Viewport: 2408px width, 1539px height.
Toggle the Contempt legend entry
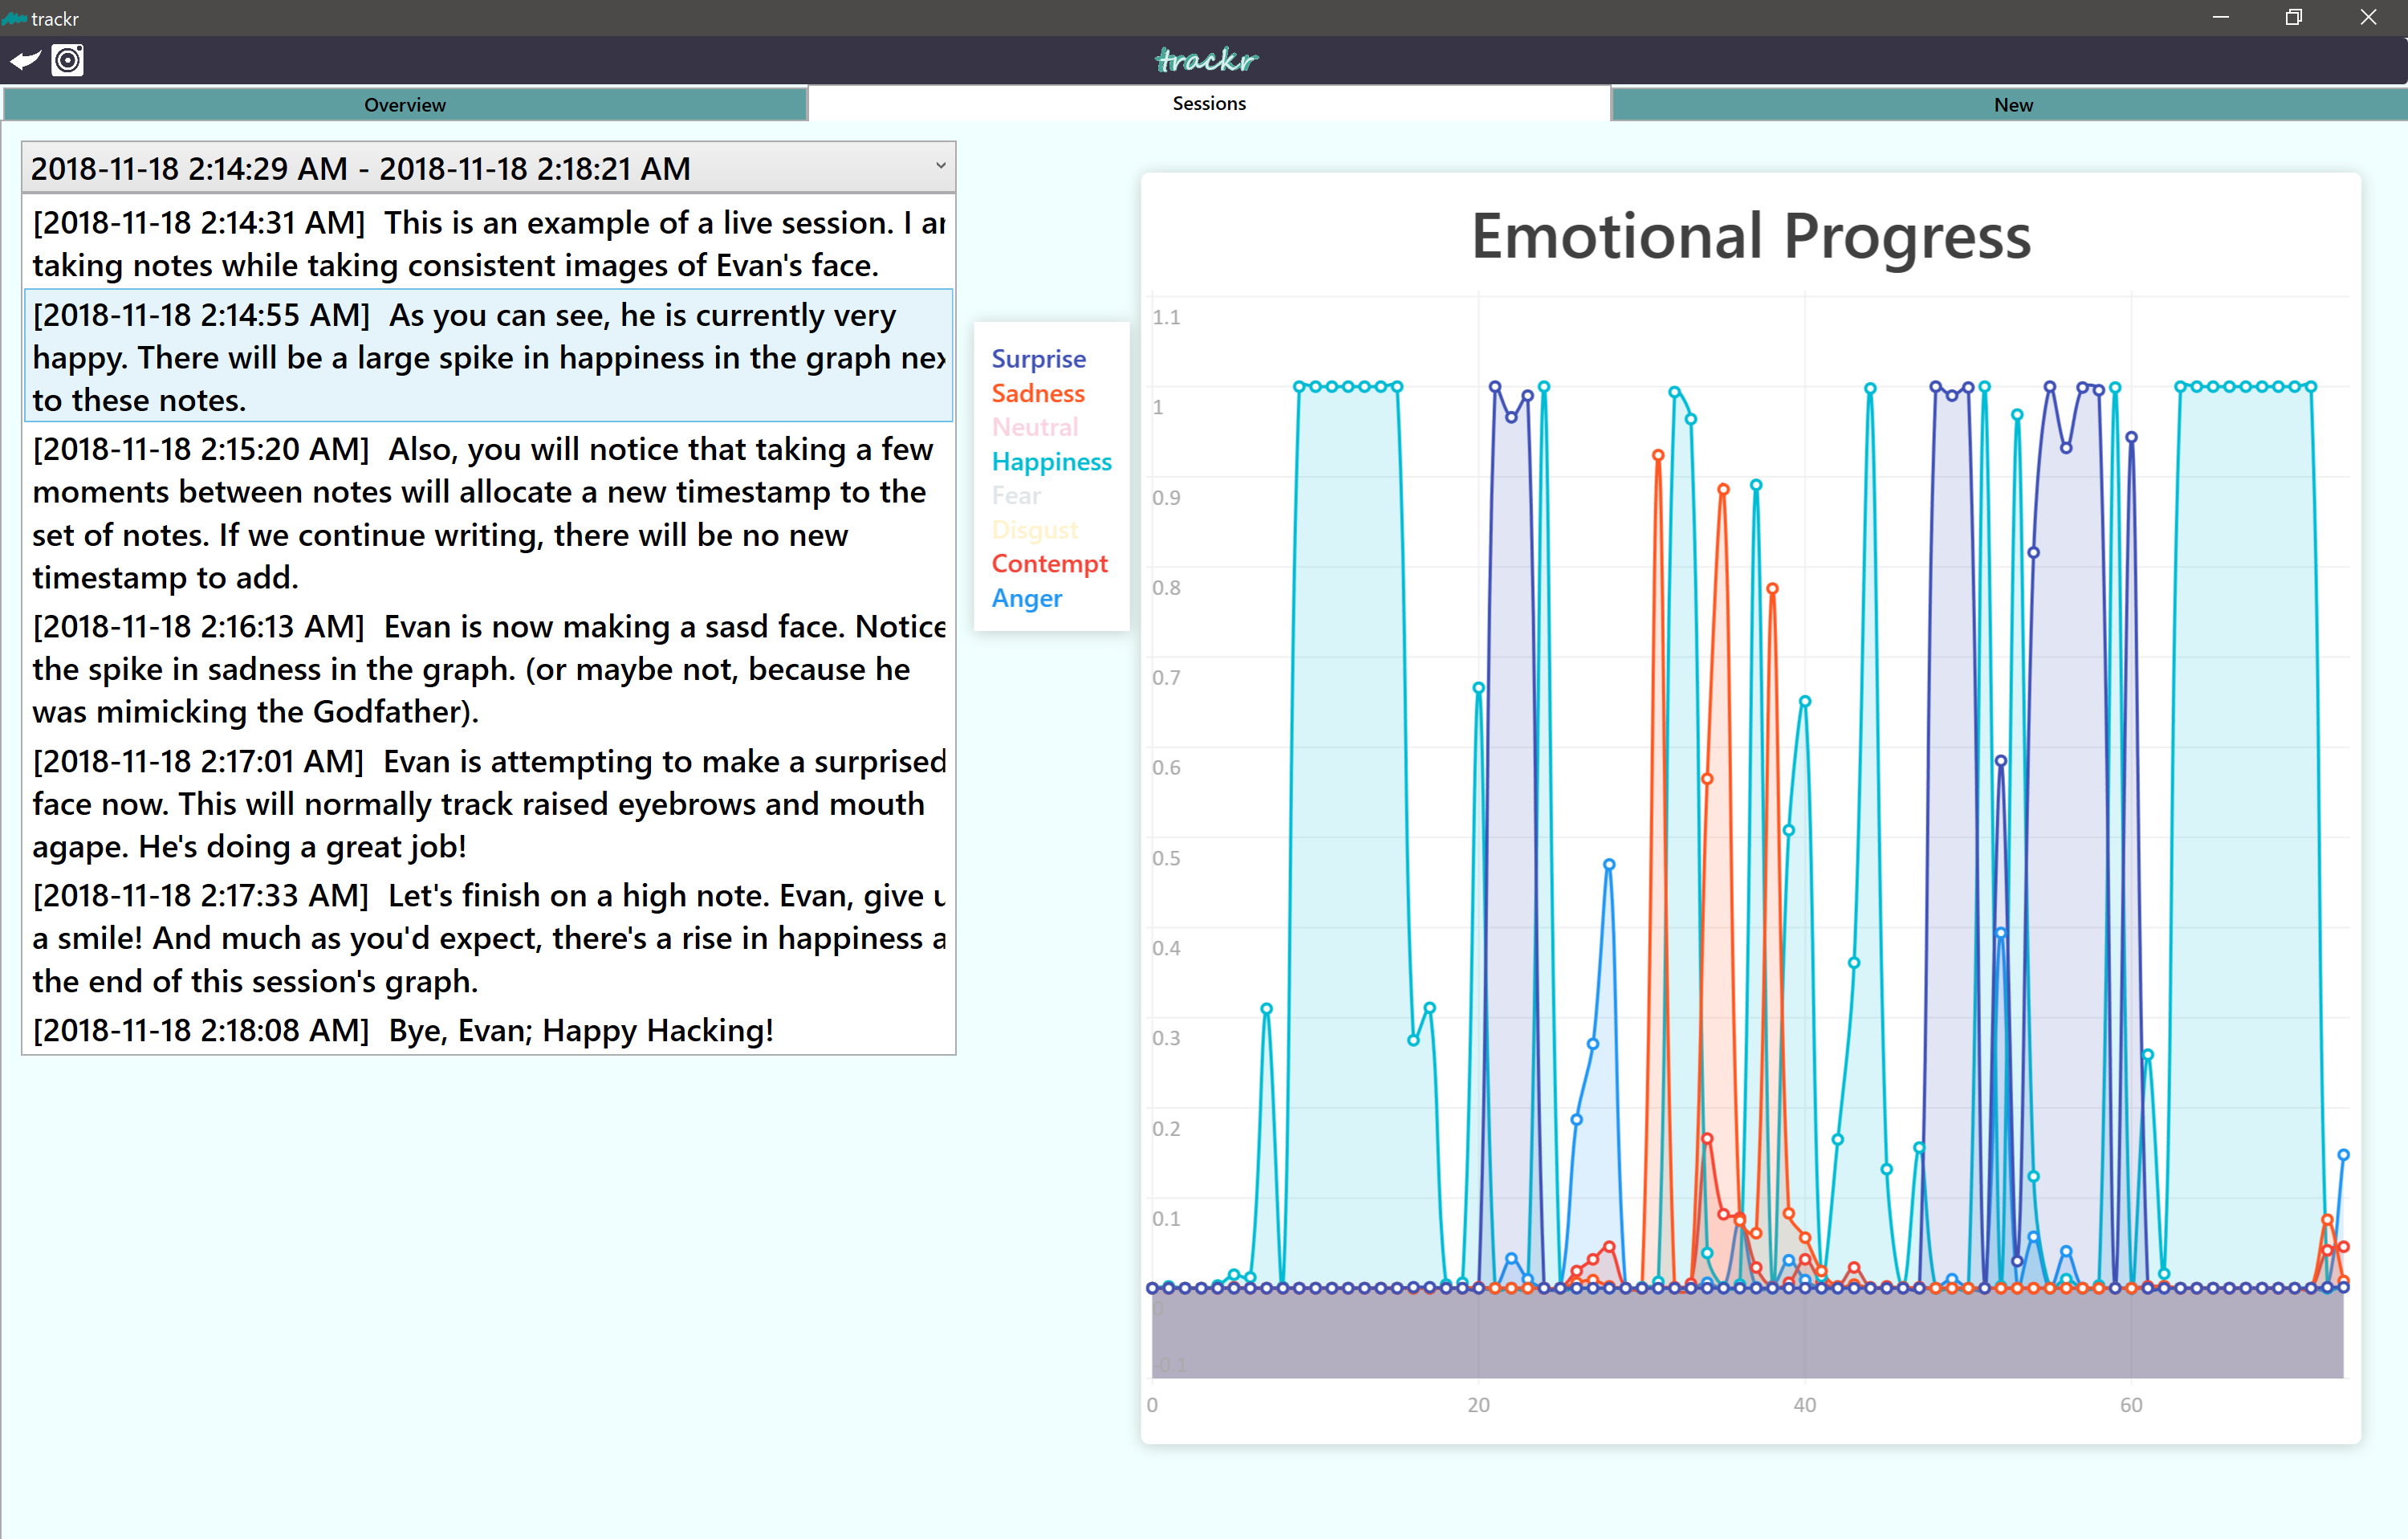tap(1048, 563)
